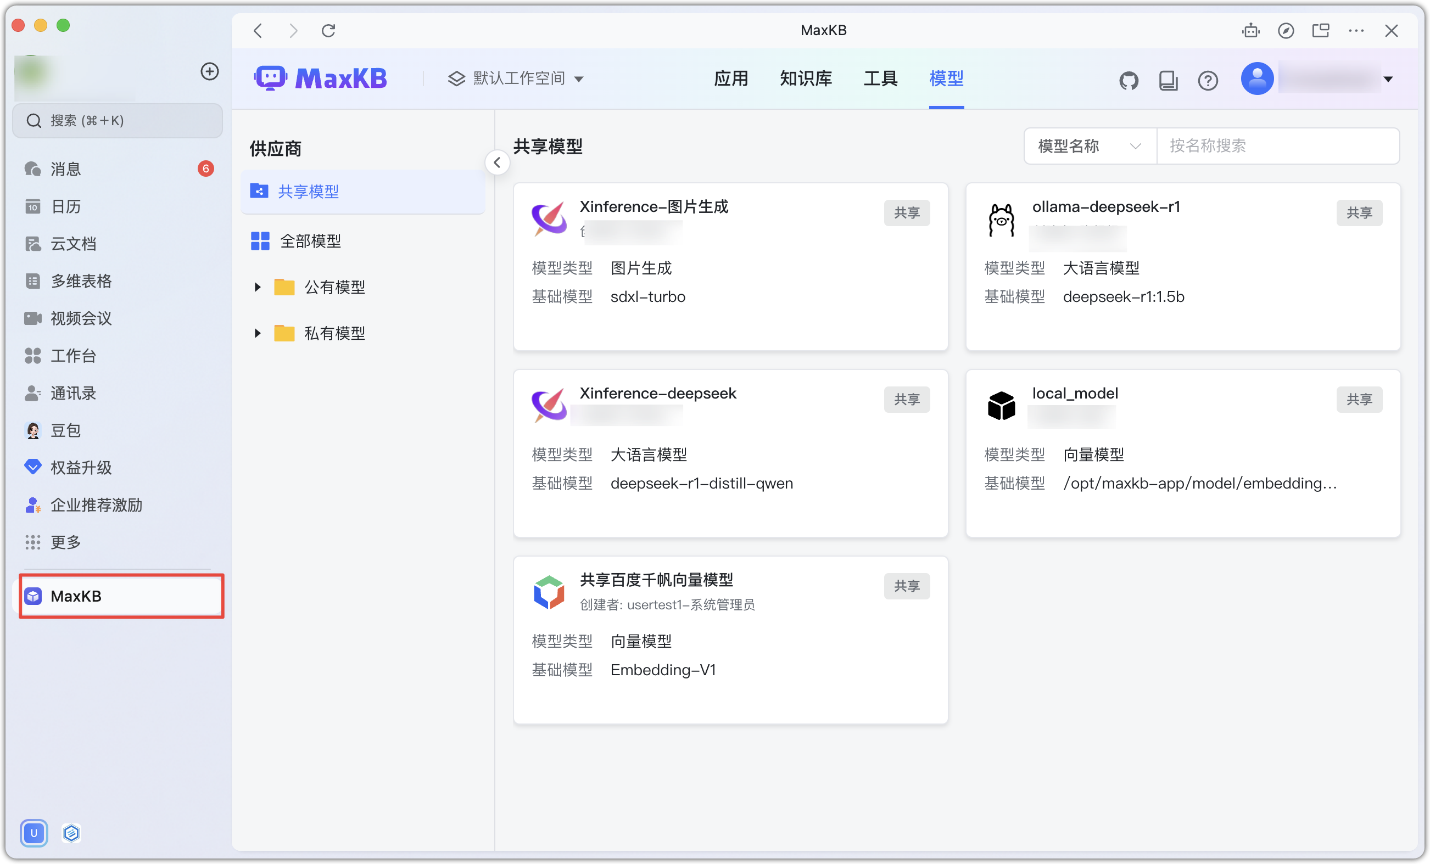Click the refresh icon to reload MaxKB
The height and width of the screenshot is (864, 1430).
[x=328, y=30]
